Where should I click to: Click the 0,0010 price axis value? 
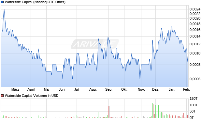coord(195,53)
